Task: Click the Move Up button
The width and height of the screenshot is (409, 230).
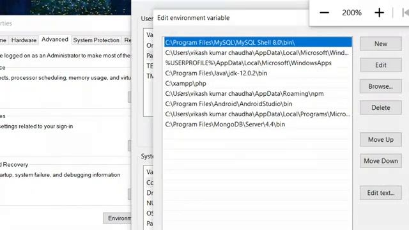Action: coord(381,140)
